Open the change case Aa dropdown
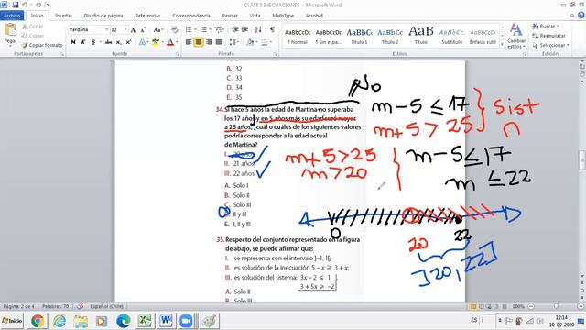 [158, 29]
